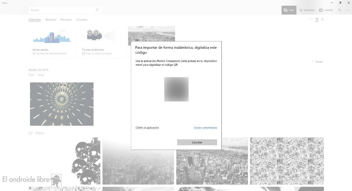
Task: Open the three-dot more options menu
Action: [348, 10]
